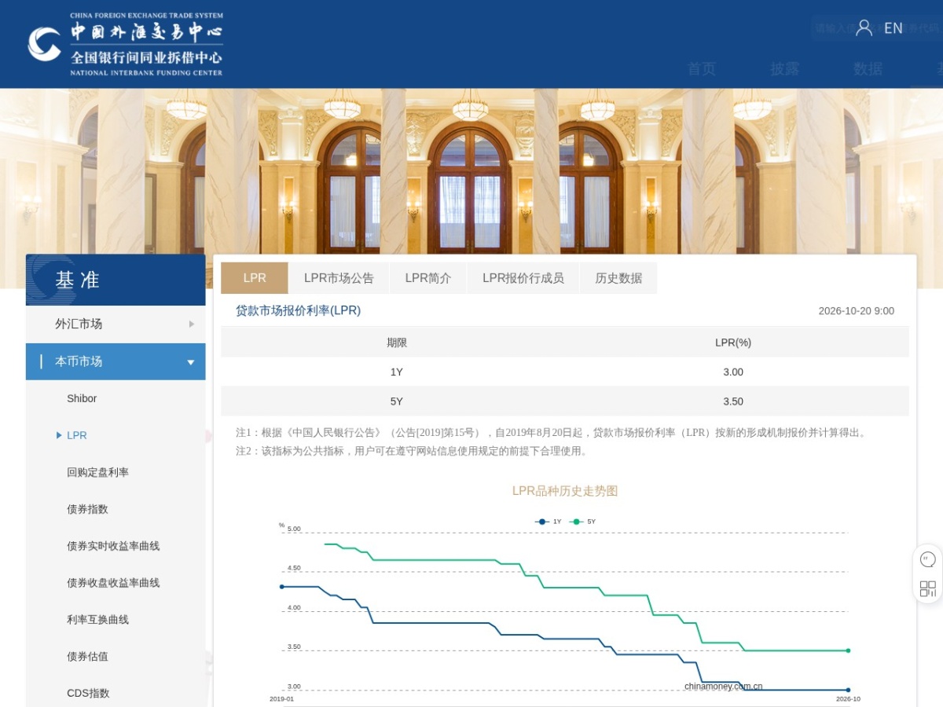Open the 历史数据 tab

tap(618, 278)
